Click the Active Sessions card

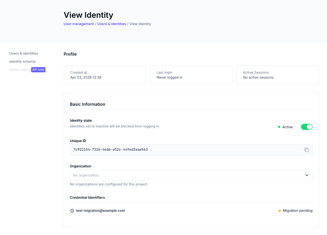click(x=277, y=75)
